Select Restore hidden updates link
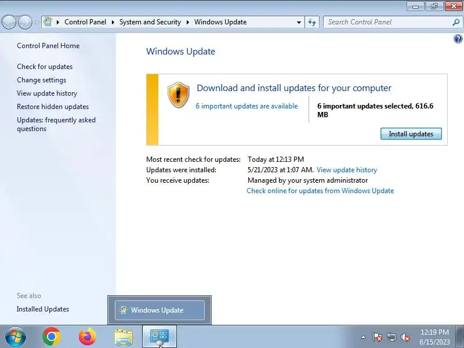 tap(53, 107)
